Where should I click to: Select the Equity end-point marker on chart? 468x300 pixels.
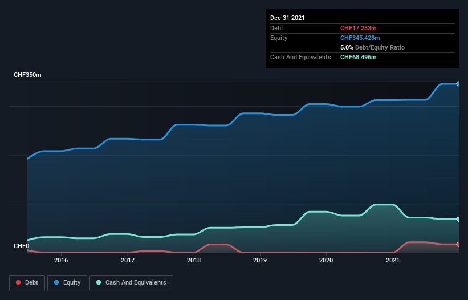[x=458, y=84]
